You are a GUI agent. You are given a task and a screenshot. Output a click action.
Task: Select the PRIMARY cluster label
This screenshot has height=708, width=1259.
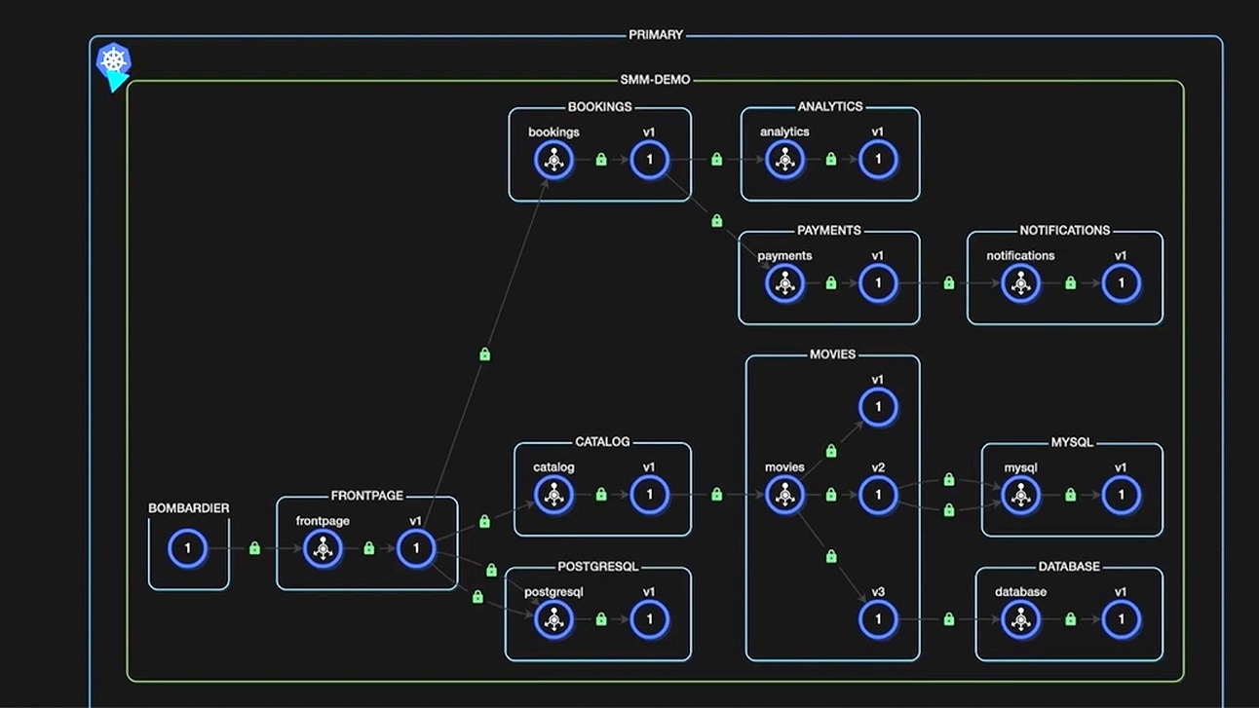(655, 34)
